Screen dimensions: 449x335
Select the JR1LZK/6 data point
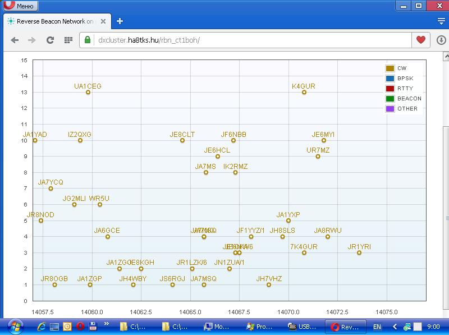[192, 269]
